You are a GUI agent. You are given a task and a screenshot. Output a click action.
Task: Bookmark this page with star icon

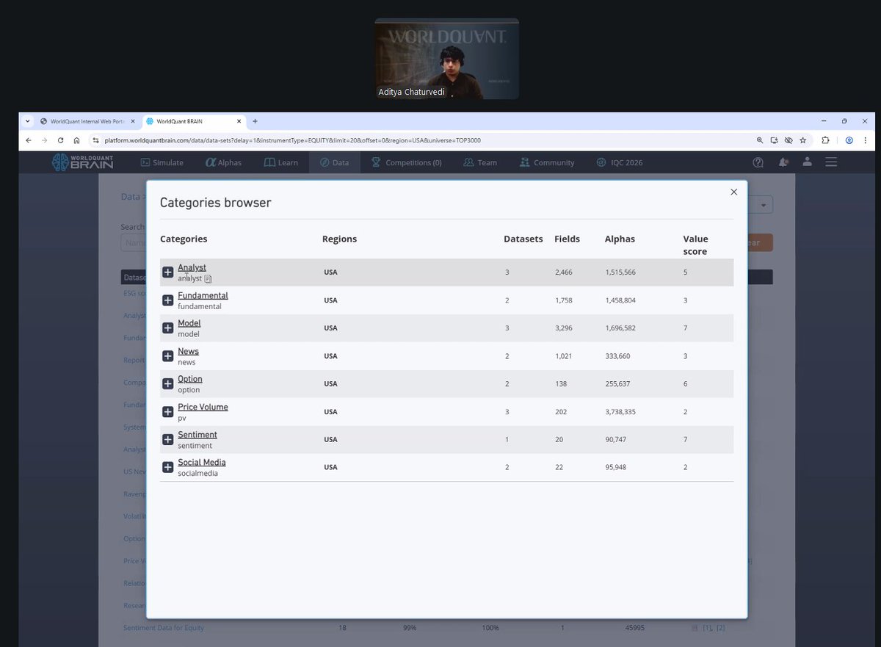click(803, 140)
